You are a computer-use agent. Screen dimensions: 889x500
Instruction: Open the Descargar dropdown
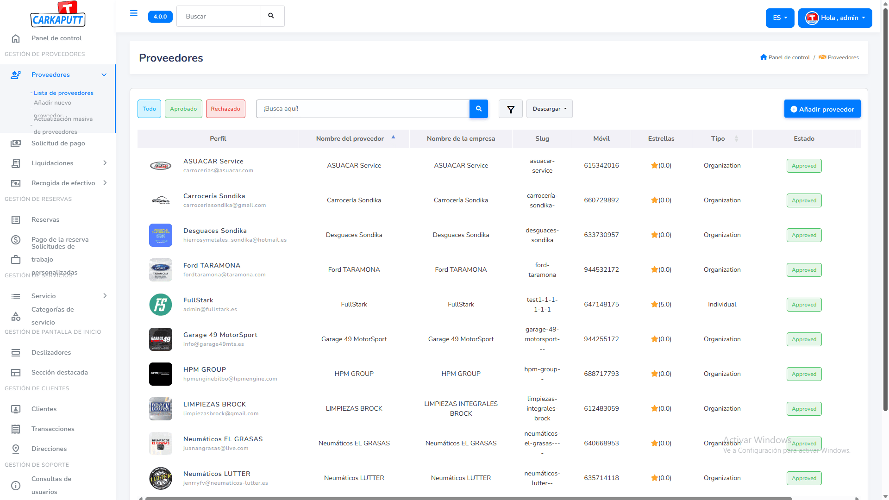550,109
